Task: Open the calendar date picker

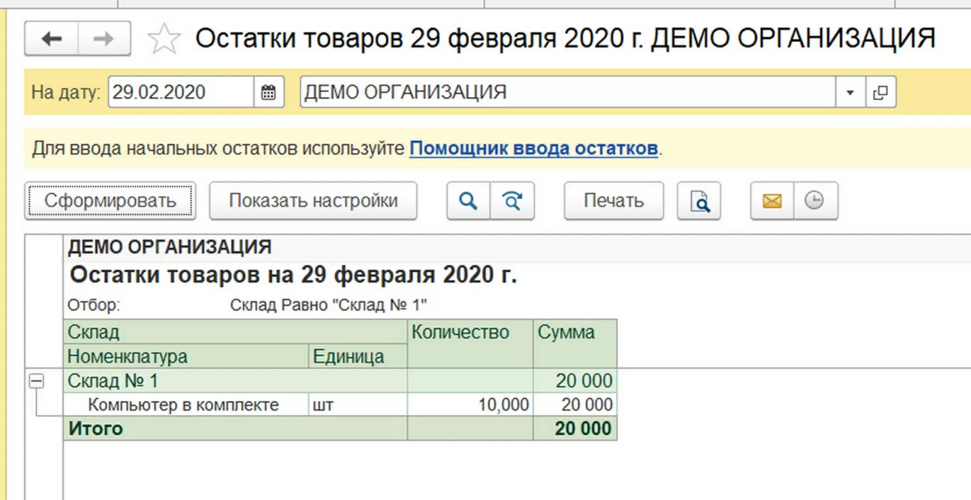Action: 268,92
